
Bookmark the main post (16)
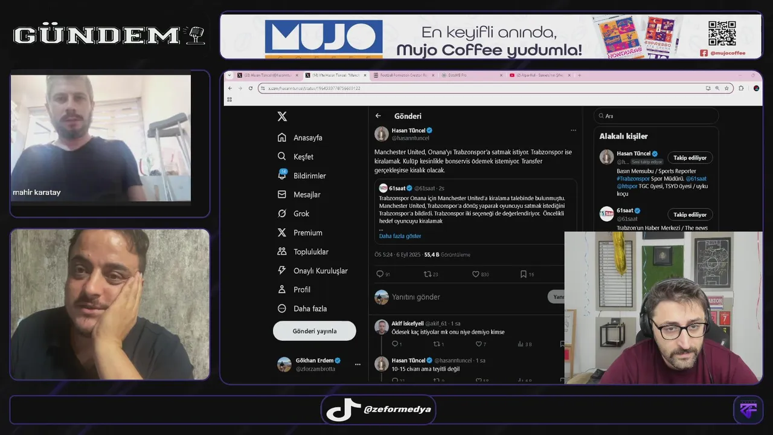[524, 274]
